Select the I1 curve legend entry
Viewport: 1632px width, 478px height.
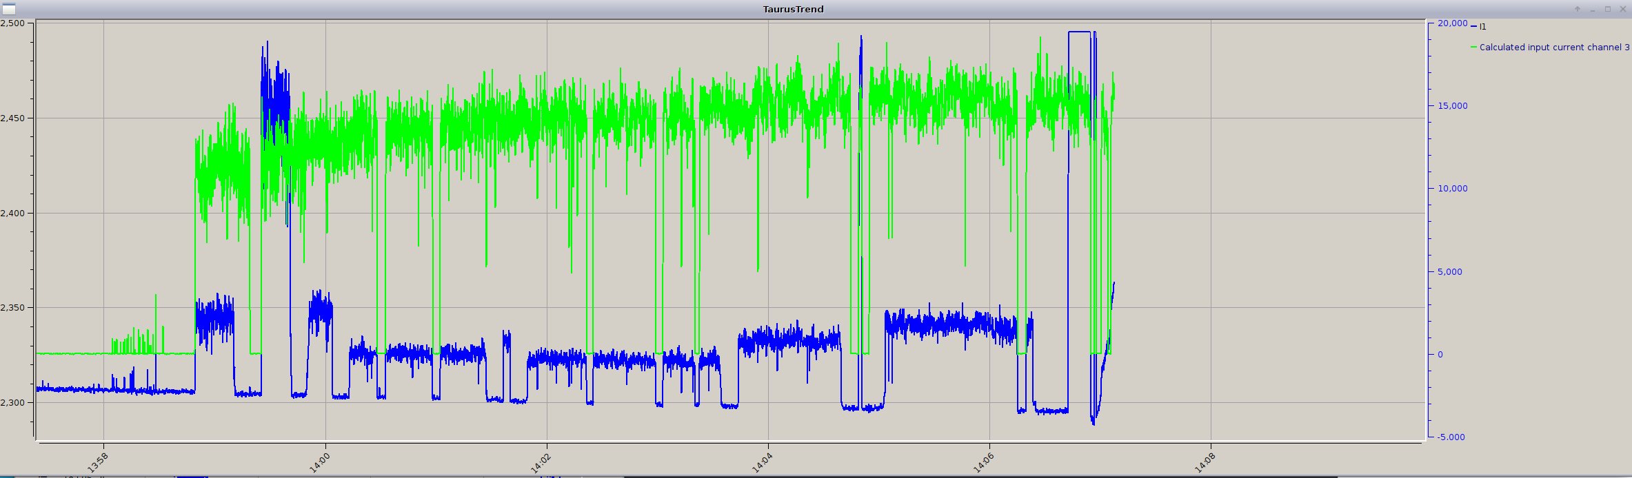(x=1482, y=27)
